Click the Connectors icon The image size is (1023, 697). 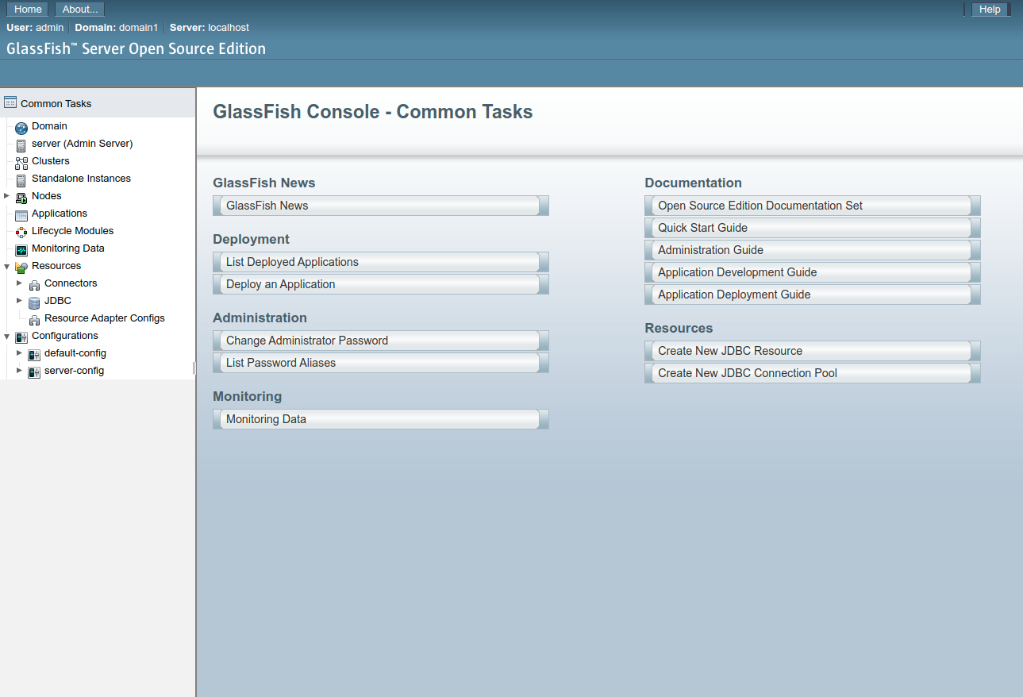34,284
